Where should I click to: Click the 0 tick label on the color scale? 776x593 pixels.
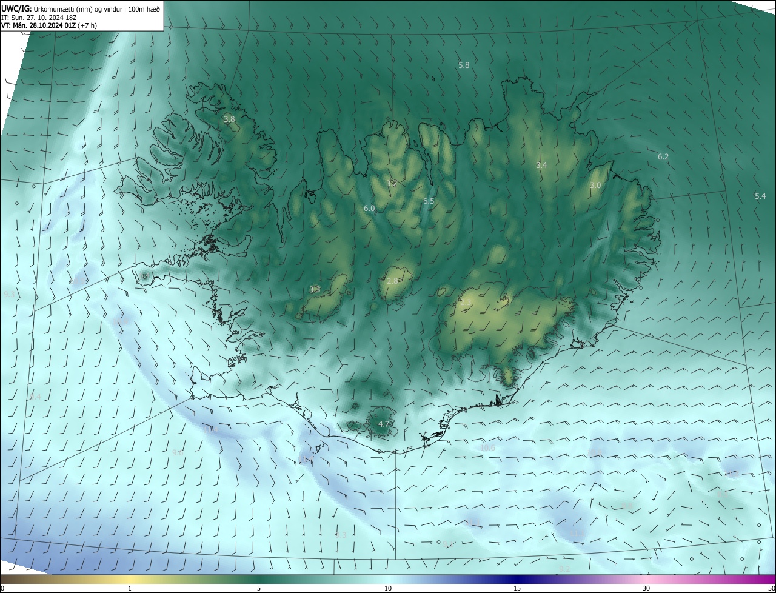coord(2,589)
